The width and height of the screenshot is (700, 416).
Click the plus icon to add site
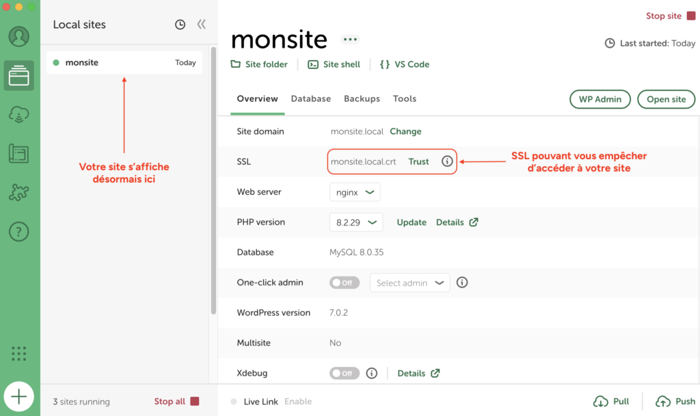tap(18, 396)
